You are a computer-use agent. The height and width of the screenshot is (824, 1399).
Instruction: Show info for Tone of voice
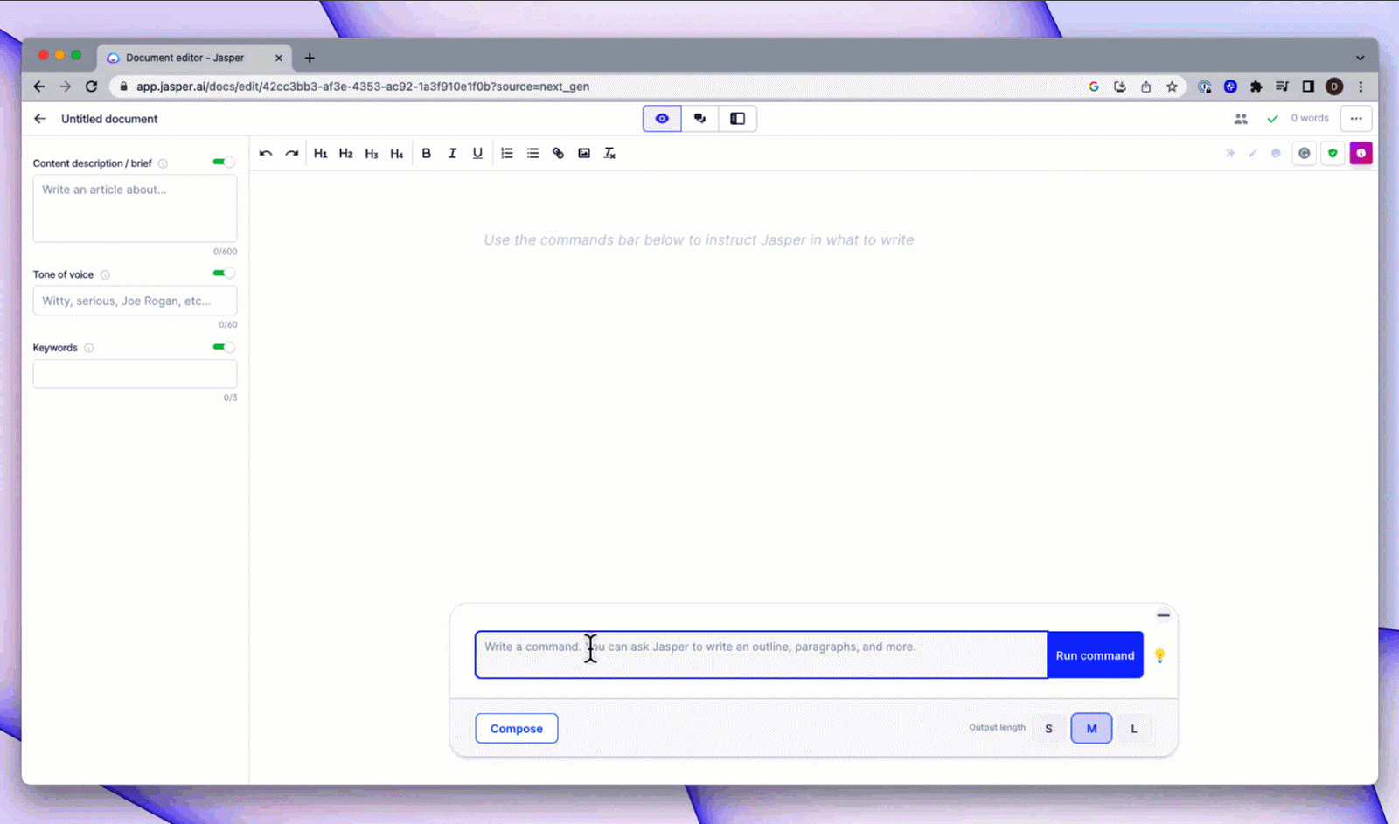(x=105, y=274)
